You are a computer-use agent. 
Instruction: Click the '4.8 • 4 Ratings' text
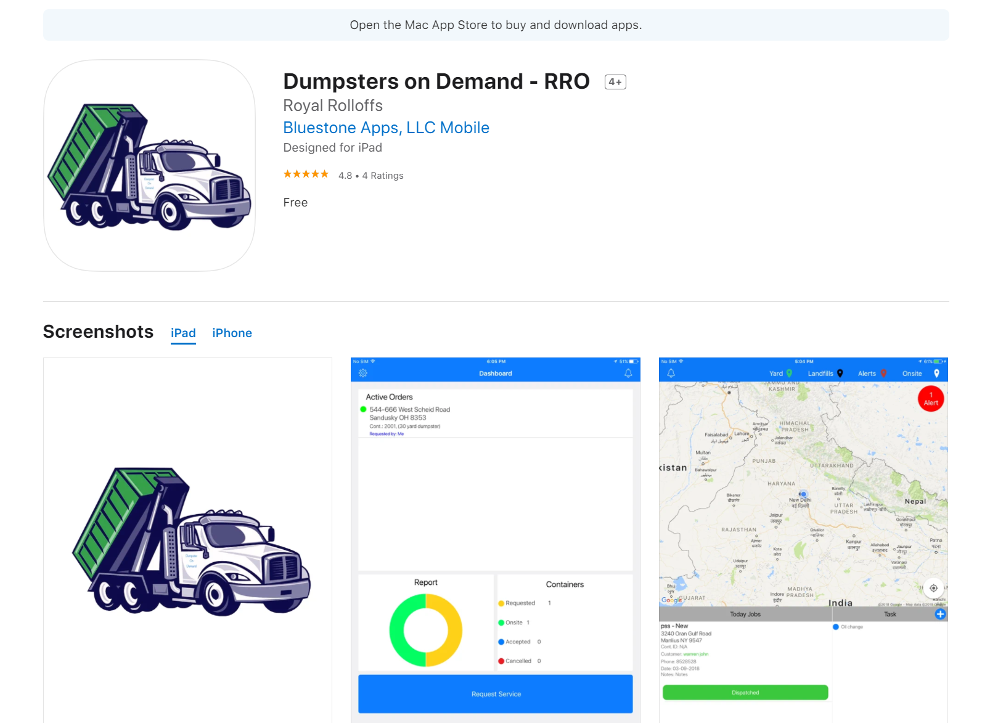[x=370, y=176]
